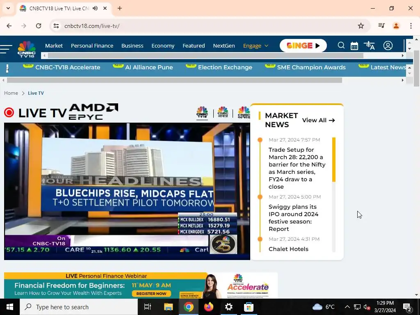Go back to the previous page
The height and width of the screenshot is (315, 420).
point(9,26)
